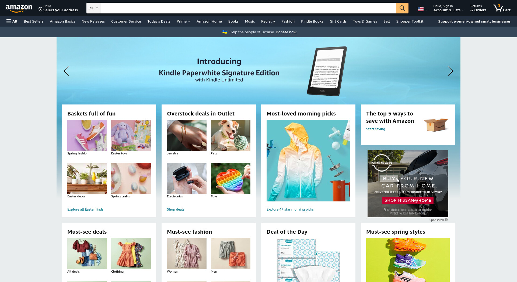
Task: Click the location pin address selector
Action: tap(58, 8)
